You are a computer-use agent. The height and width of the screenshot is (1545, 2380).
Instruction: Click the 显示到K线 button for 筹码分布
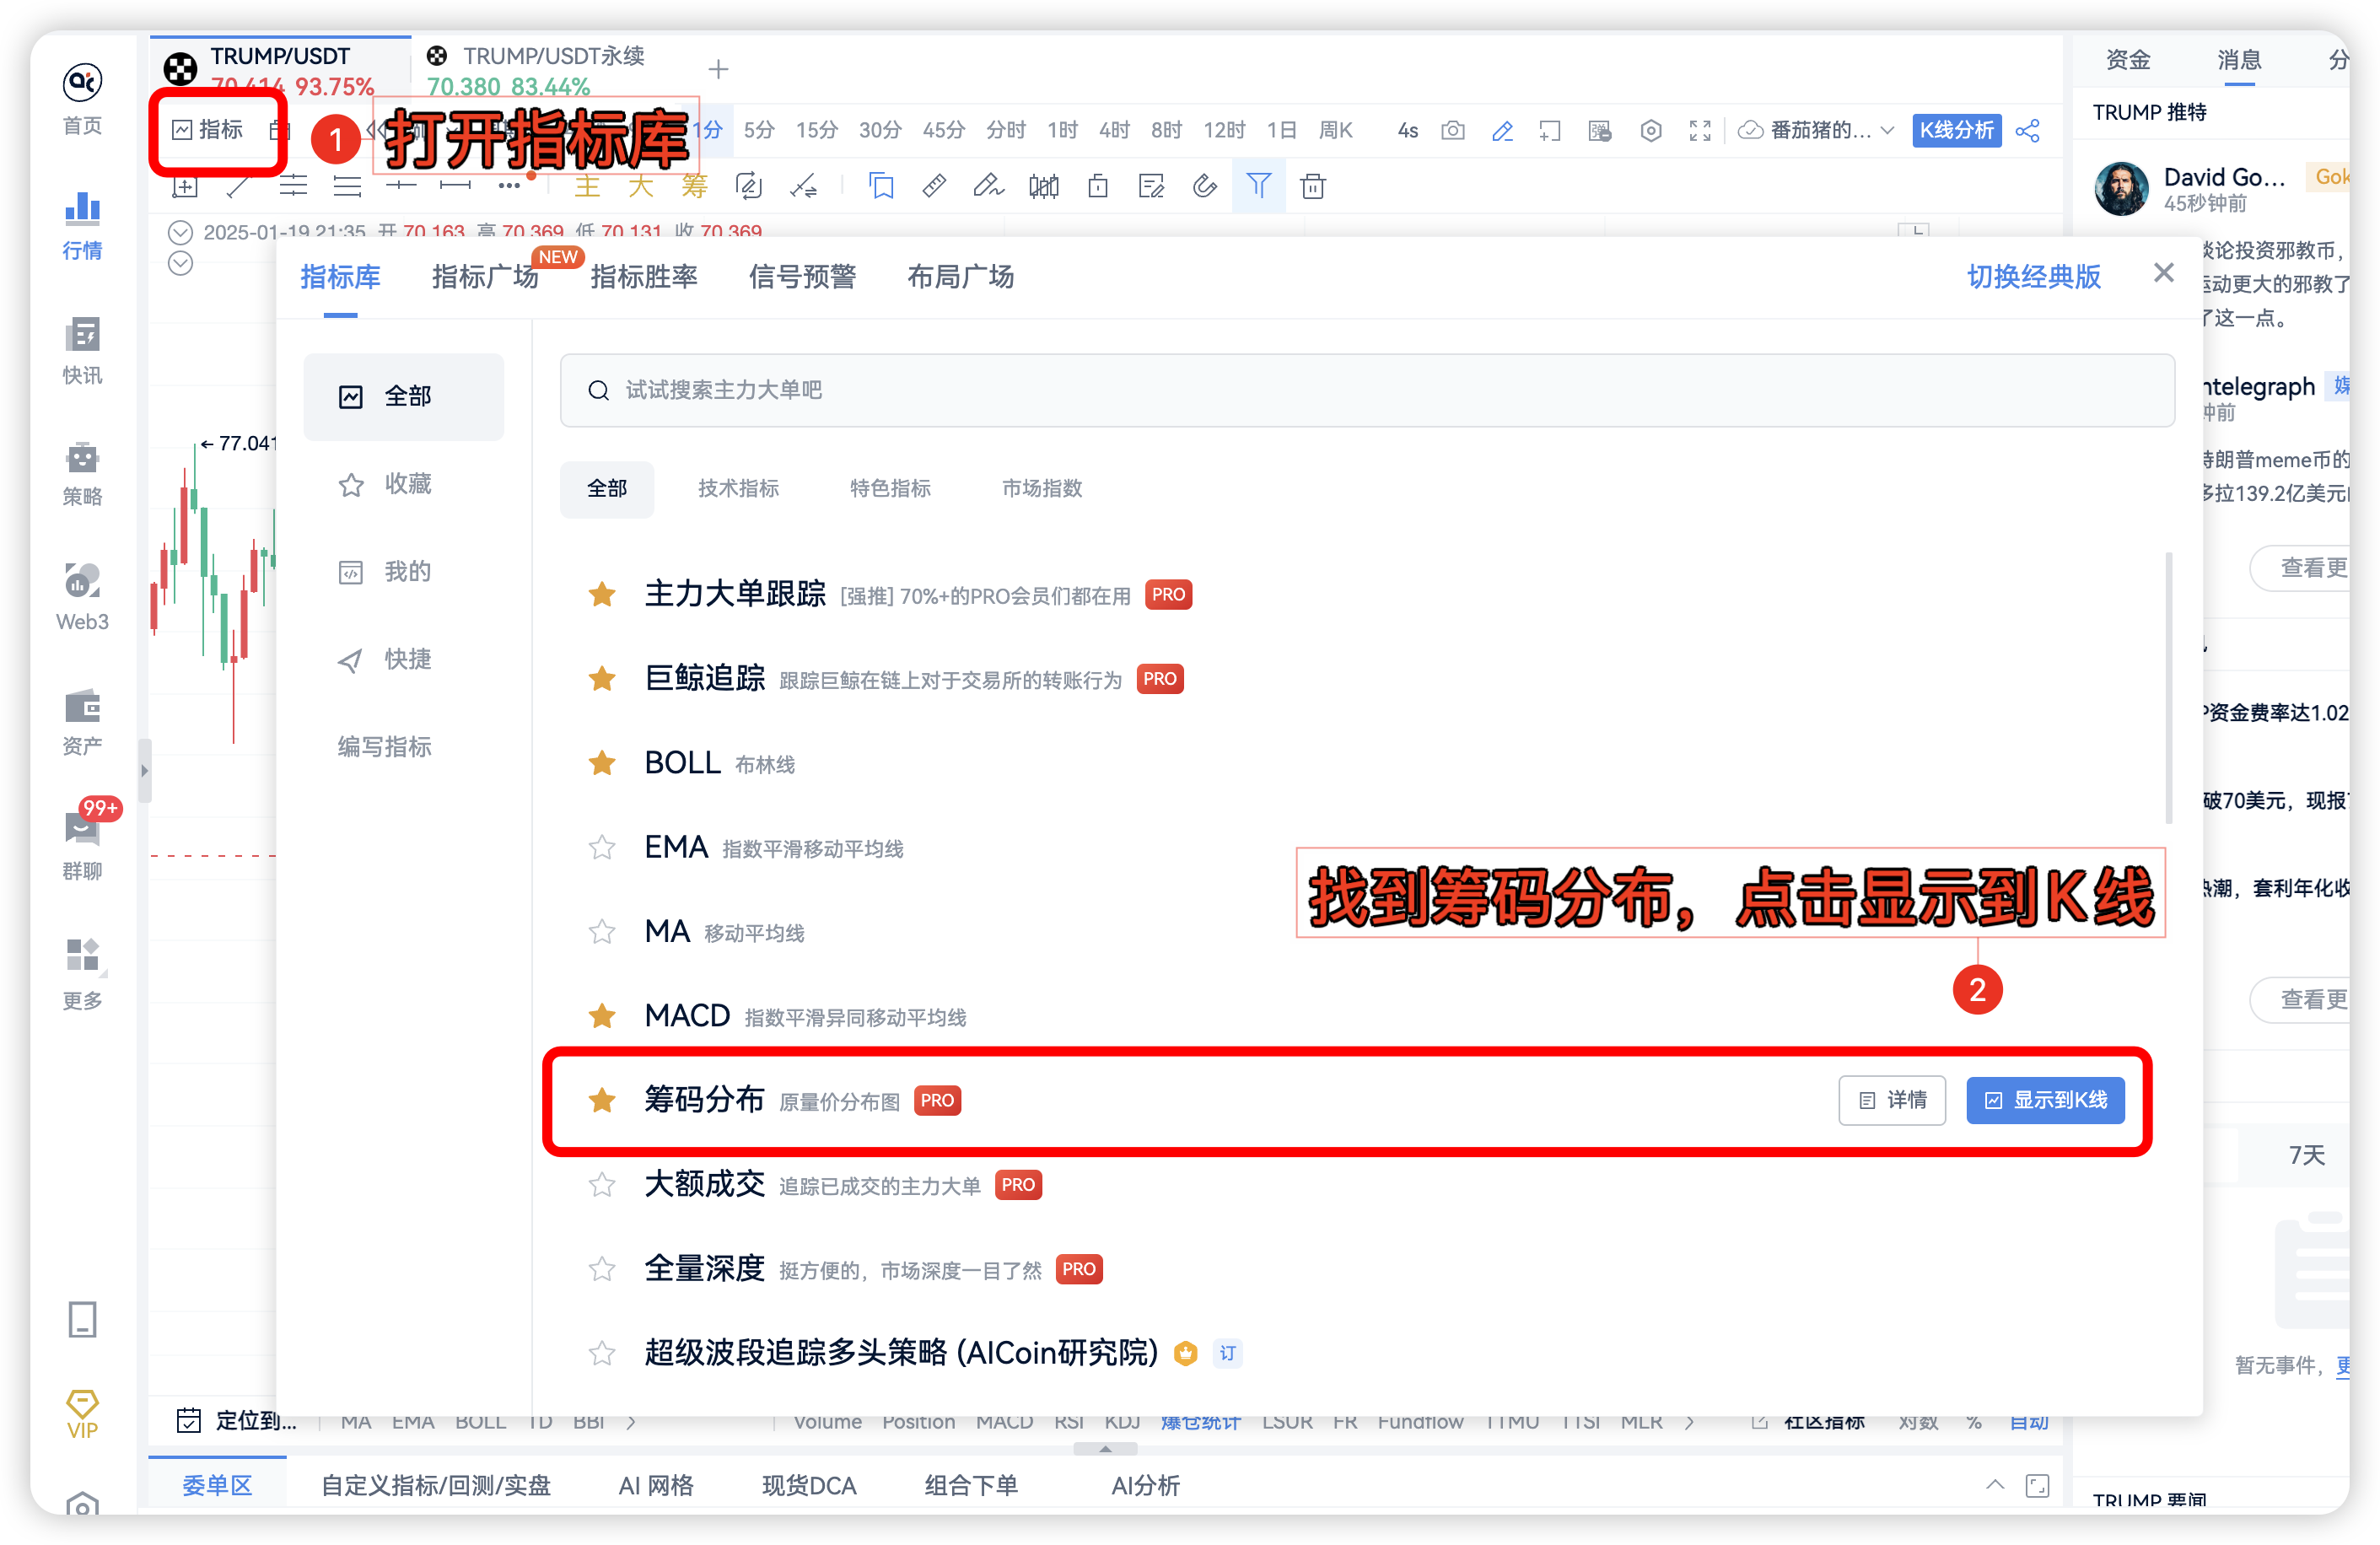[2045, 1100]
